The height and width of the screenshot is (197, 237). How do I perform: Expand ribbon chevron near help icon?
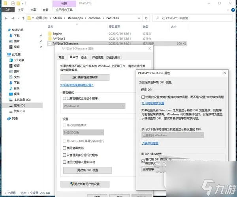coord(228,10)
